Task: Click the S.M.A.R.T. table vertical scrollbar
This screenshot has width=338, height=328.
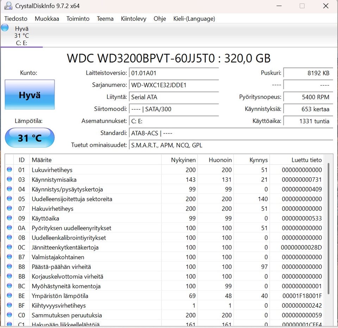Action: [x=329, y=229]
